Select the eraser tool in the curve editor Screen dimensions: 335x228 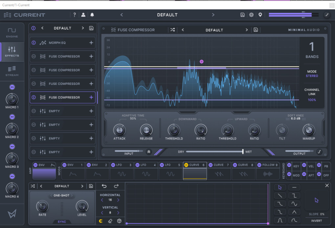pyautogui.click(x=110, y=221)
